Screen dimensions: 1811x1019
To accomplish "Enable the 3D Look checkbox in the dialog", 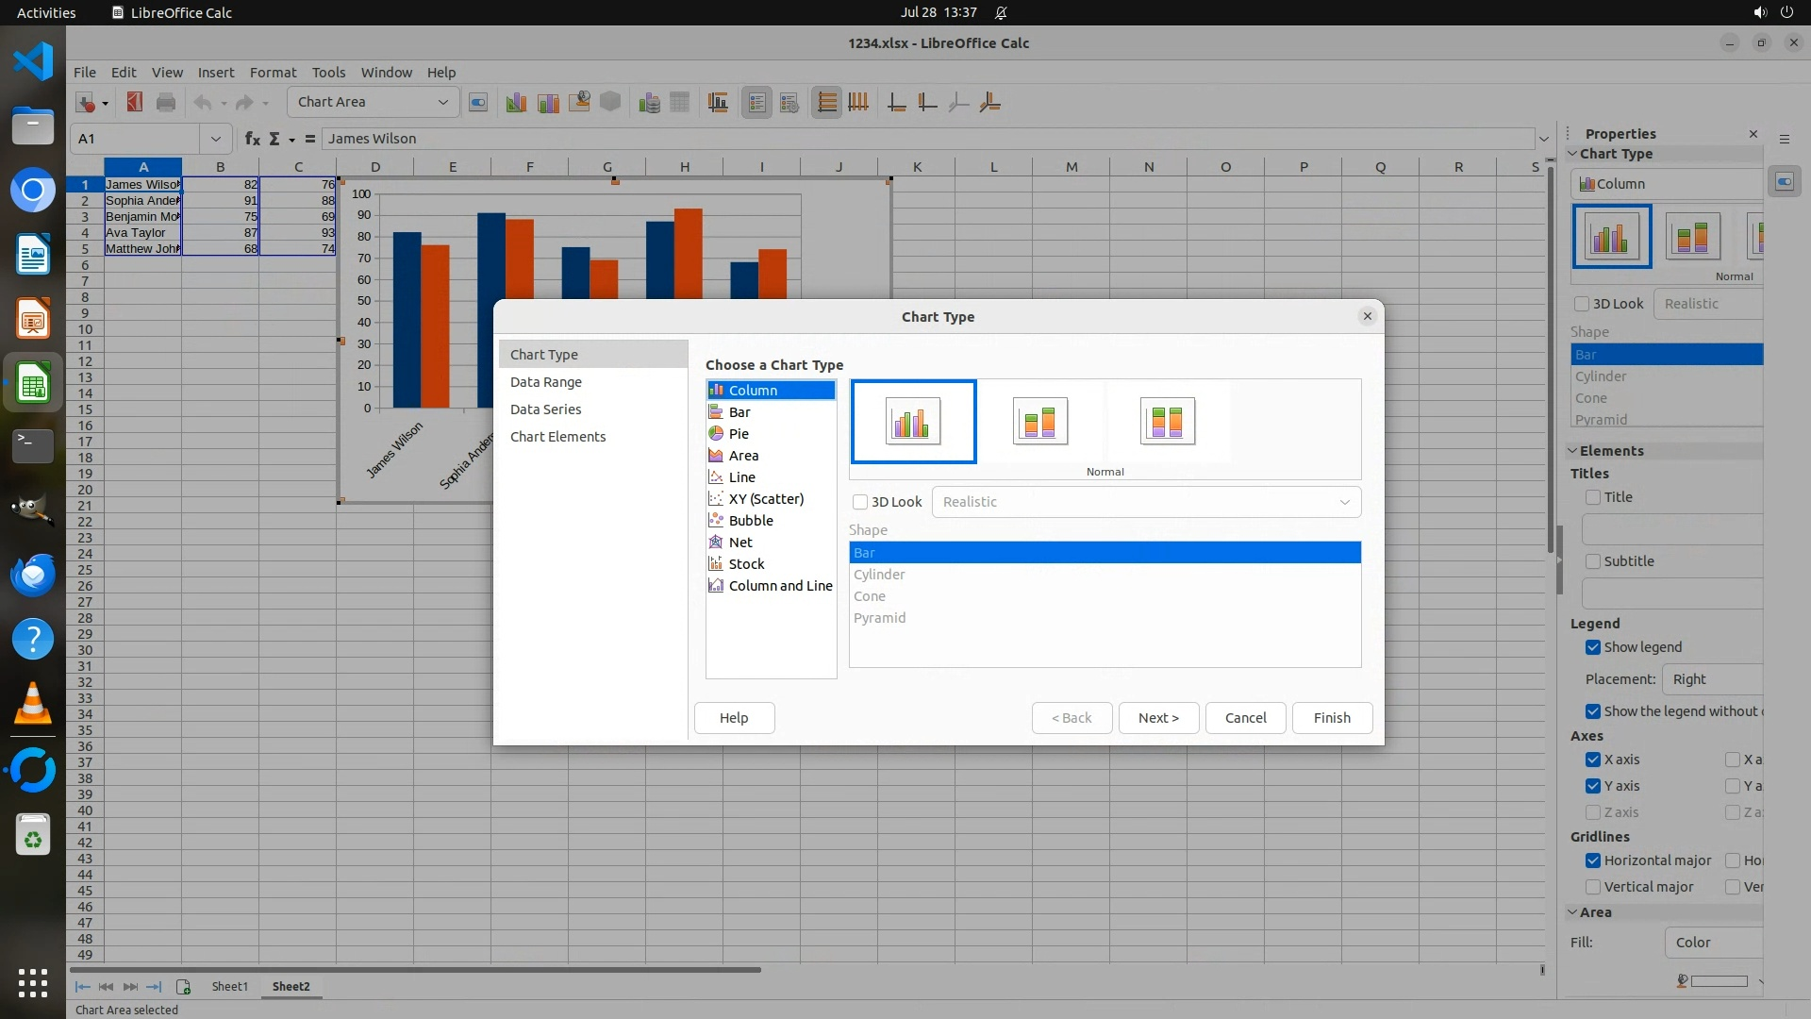I will [x=860, y=502].
